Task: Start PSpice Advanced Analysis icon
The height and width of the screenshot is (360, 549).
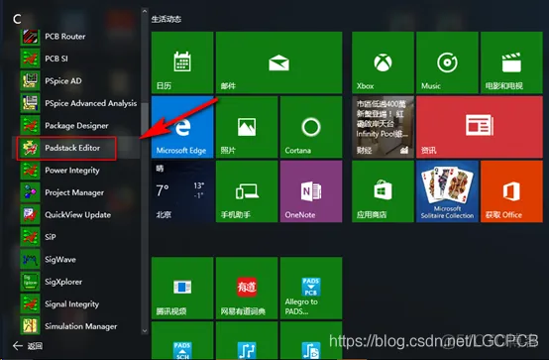Action: click(x=30, y=103)
